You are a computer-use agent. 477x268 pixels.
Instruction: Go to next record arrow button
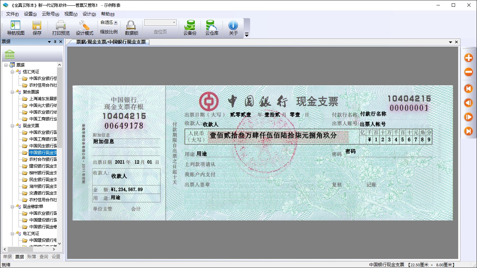pos(469,117)
